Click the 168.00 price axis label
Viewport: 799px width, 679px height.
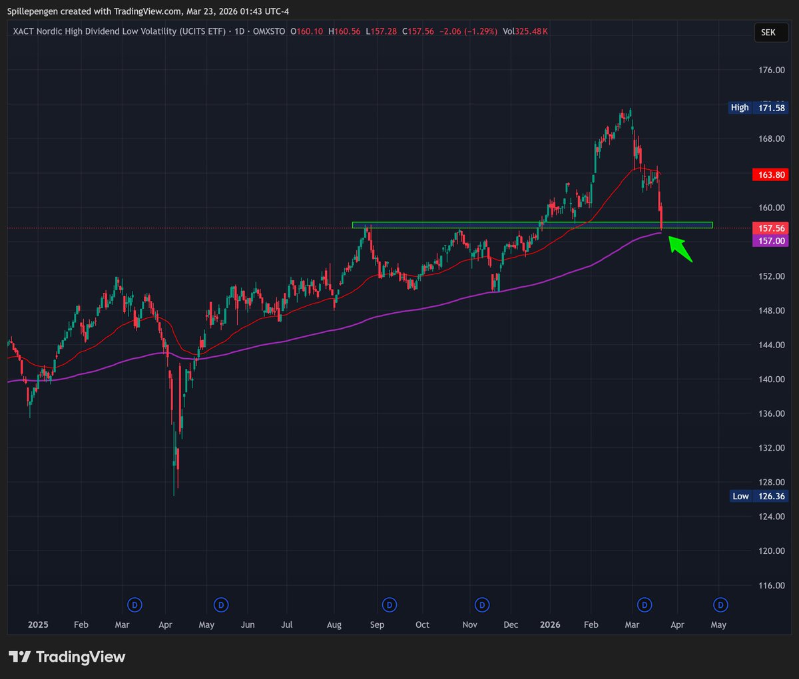point(771,138)
